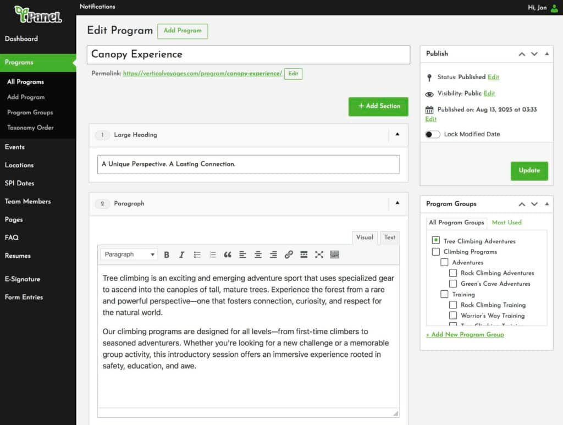Select the Most Used tab
The width and height of the screenshot is (563, 425).
[x=506, y=223]
